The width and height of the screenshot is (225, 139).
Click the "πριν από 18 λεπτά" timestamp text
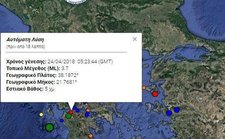tap(26, 47)
